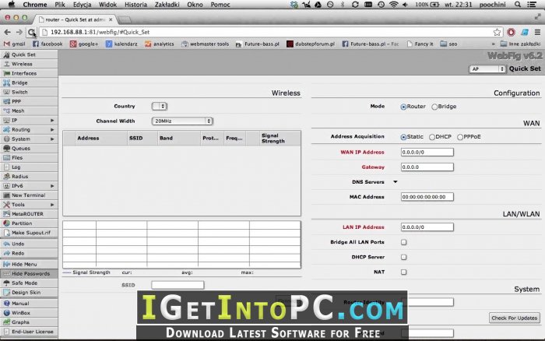
Task: Toggle DHCP Server checkbox
Action: pyautogui.click(x=403, y=257)
